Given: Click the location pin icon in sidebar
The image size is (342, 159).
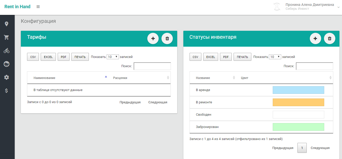Looking at the screenshot, I should pyautogui.click(x=6, y=24).
